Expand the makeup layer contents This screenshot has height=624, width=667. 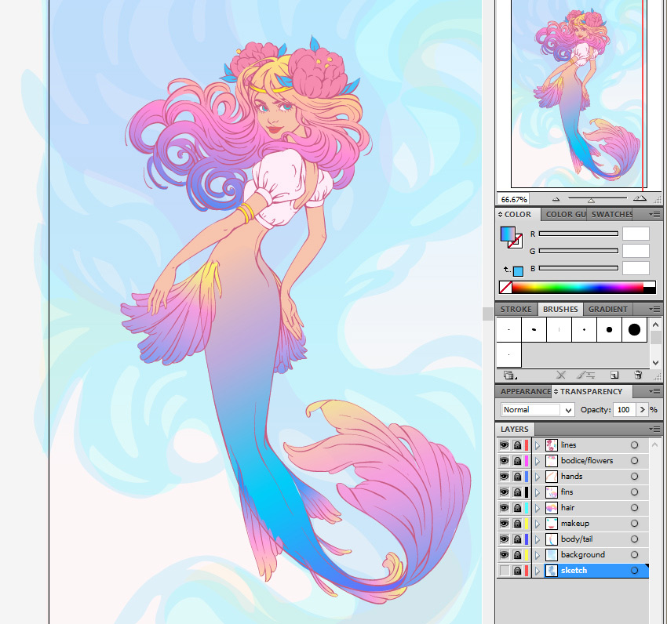point(538,523)
